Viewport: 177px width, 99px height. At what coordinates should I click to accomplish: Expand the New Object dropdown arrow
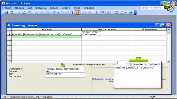[x=125, y=12]
